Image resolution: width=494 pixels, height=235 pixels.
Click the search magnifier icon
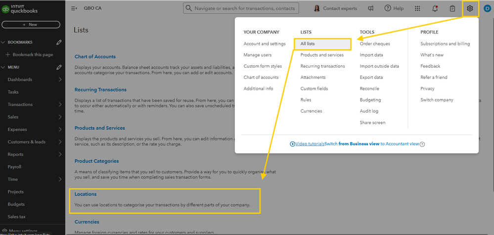(188, 8)
